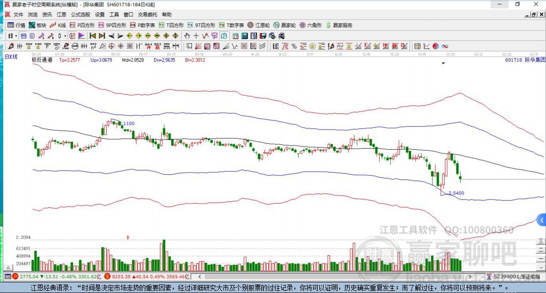Open the 交易委托 menu

click(x=147, y=14)
